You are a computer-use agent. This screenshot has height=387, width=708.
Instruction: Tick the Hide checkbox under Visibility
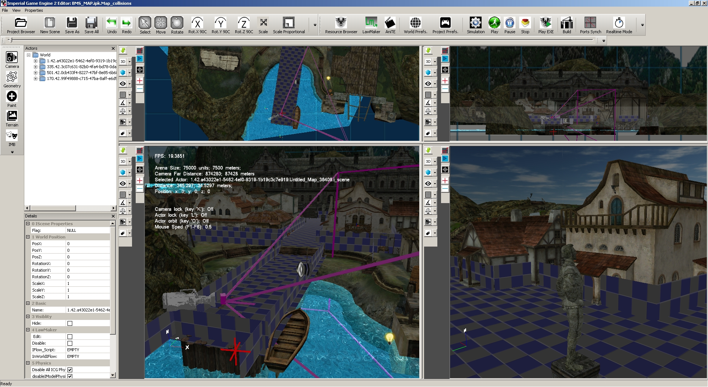pos(70,323)
